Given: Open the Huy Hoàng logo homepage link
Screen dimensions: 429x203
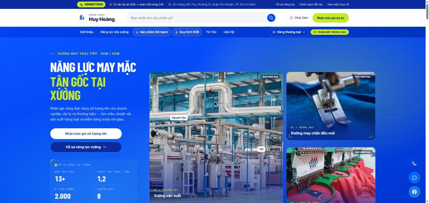Looking at the screenshot, I should [x=97, y=18].
